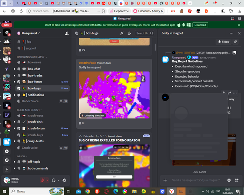Click Спросить Алису AI button
This screenshot has height=195, width=244.
[148, 11]
